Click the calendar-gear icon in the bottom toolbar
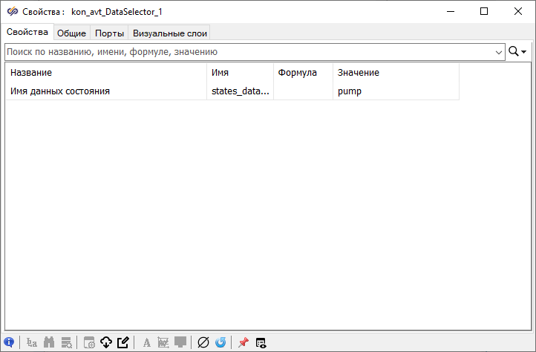Screen dimensions: 536x352 coord(89,342)
